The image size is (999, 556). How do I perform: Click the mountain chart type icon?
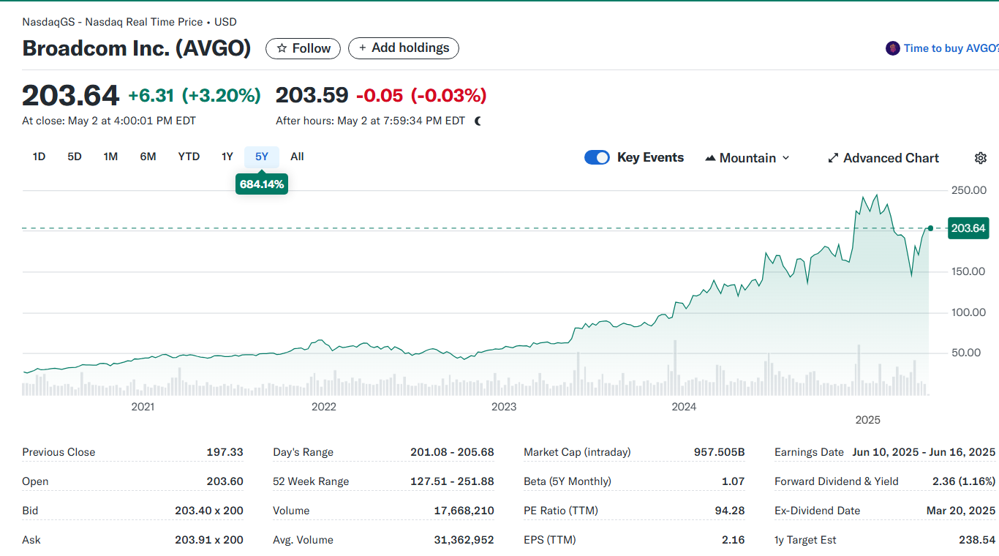(710, 158)
